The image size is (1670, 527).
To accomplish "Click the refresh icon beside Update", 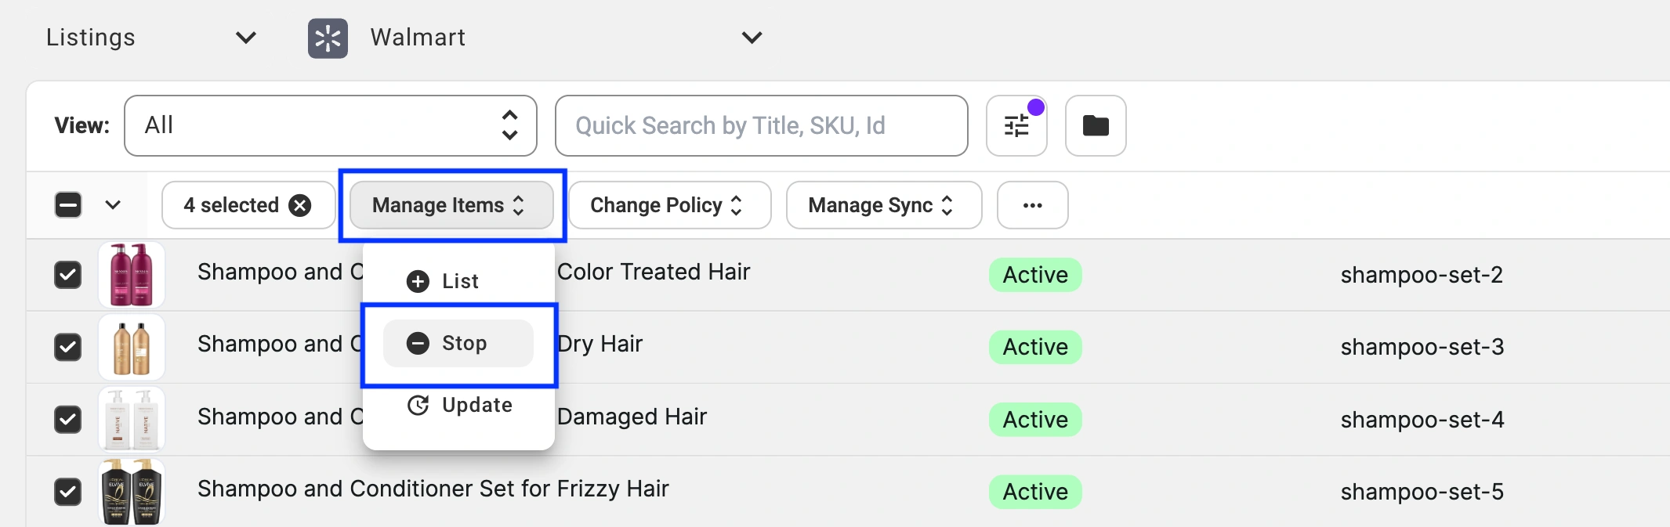I will coord(418,405).
